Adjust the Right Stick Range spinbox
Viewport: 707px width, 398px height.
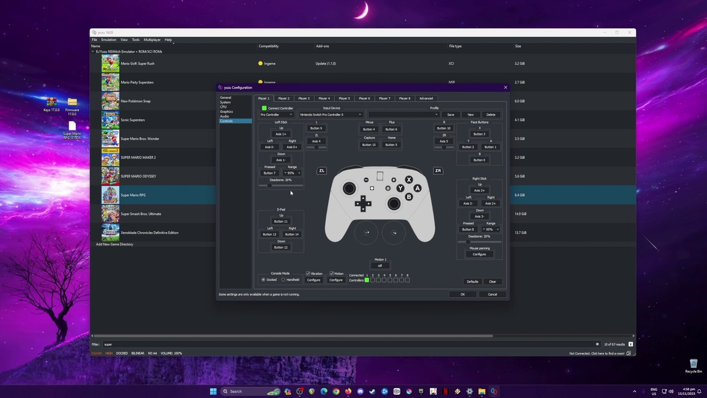tap(490, 229)
